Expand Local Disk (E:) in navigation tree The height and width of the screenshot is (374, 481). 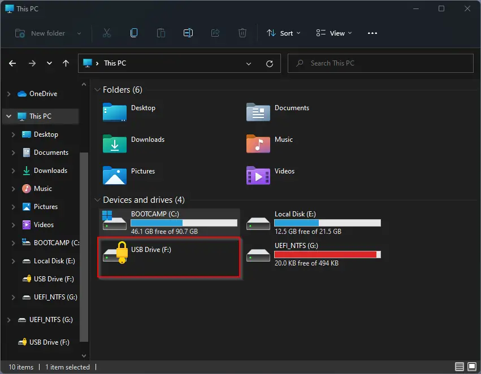(x=13, y=261)
